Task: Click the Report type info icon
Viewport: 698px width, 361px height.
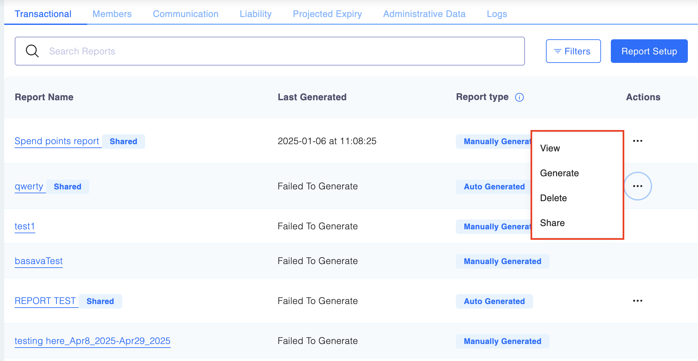Action: [x=519, y=97]
